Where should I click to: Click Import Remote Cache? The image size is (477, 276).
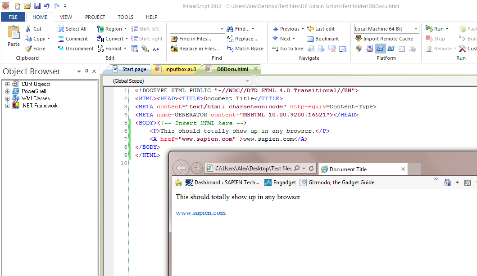[x=384, y=39]
